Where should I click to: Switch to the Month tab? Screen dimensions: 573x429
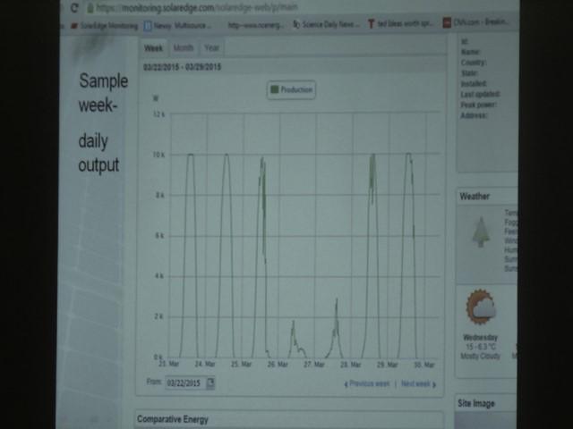[183, 47]
